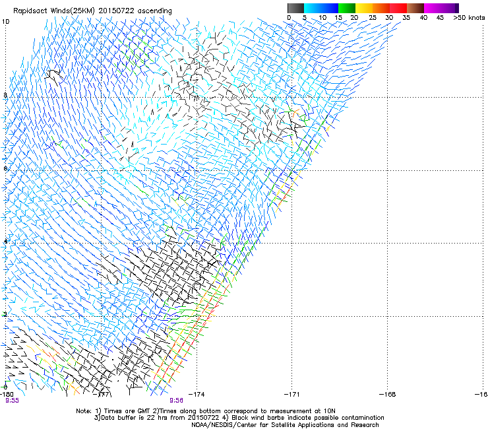This screenshot has height=429, width=488.
Task: Click the longitude '-180' label on bottom axis
Action: [x=7, y=395]
